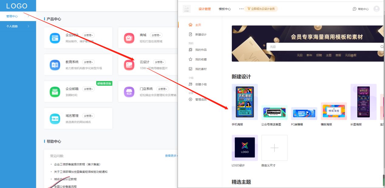Click the 新建设计 file icon in sidebar
This screenshot has width=385, height=188.
pos(191,34)
